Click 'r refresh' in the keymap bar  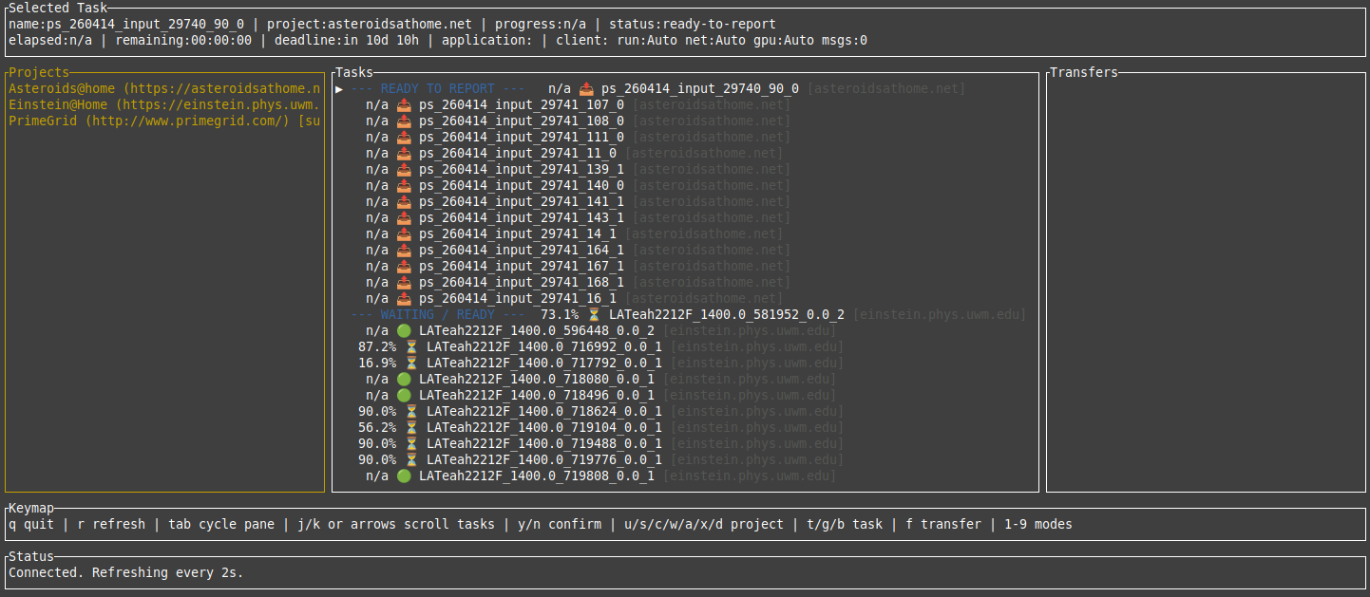point(110,524)
